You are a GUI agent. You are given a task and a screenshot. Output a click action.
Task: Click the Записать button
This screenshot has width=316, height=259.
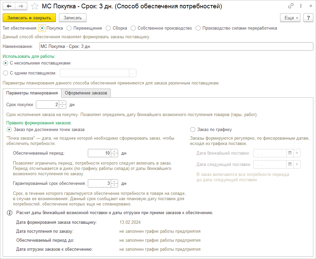[73, 18]
